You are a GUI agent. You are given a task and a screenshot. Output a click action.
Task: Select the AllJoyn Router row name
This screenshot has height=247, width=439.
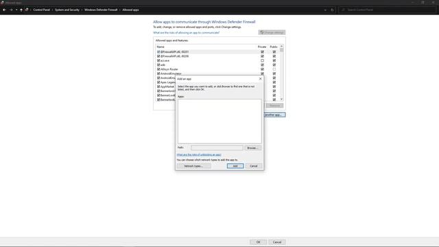(169, 69)
